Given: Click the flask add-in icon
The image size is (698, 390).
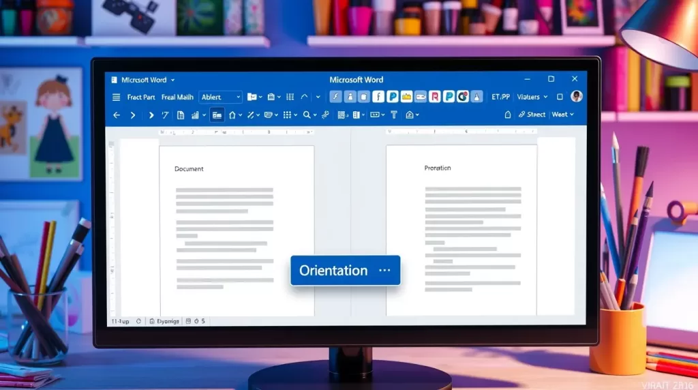Looking at the screenshot, I should [476, 96].
